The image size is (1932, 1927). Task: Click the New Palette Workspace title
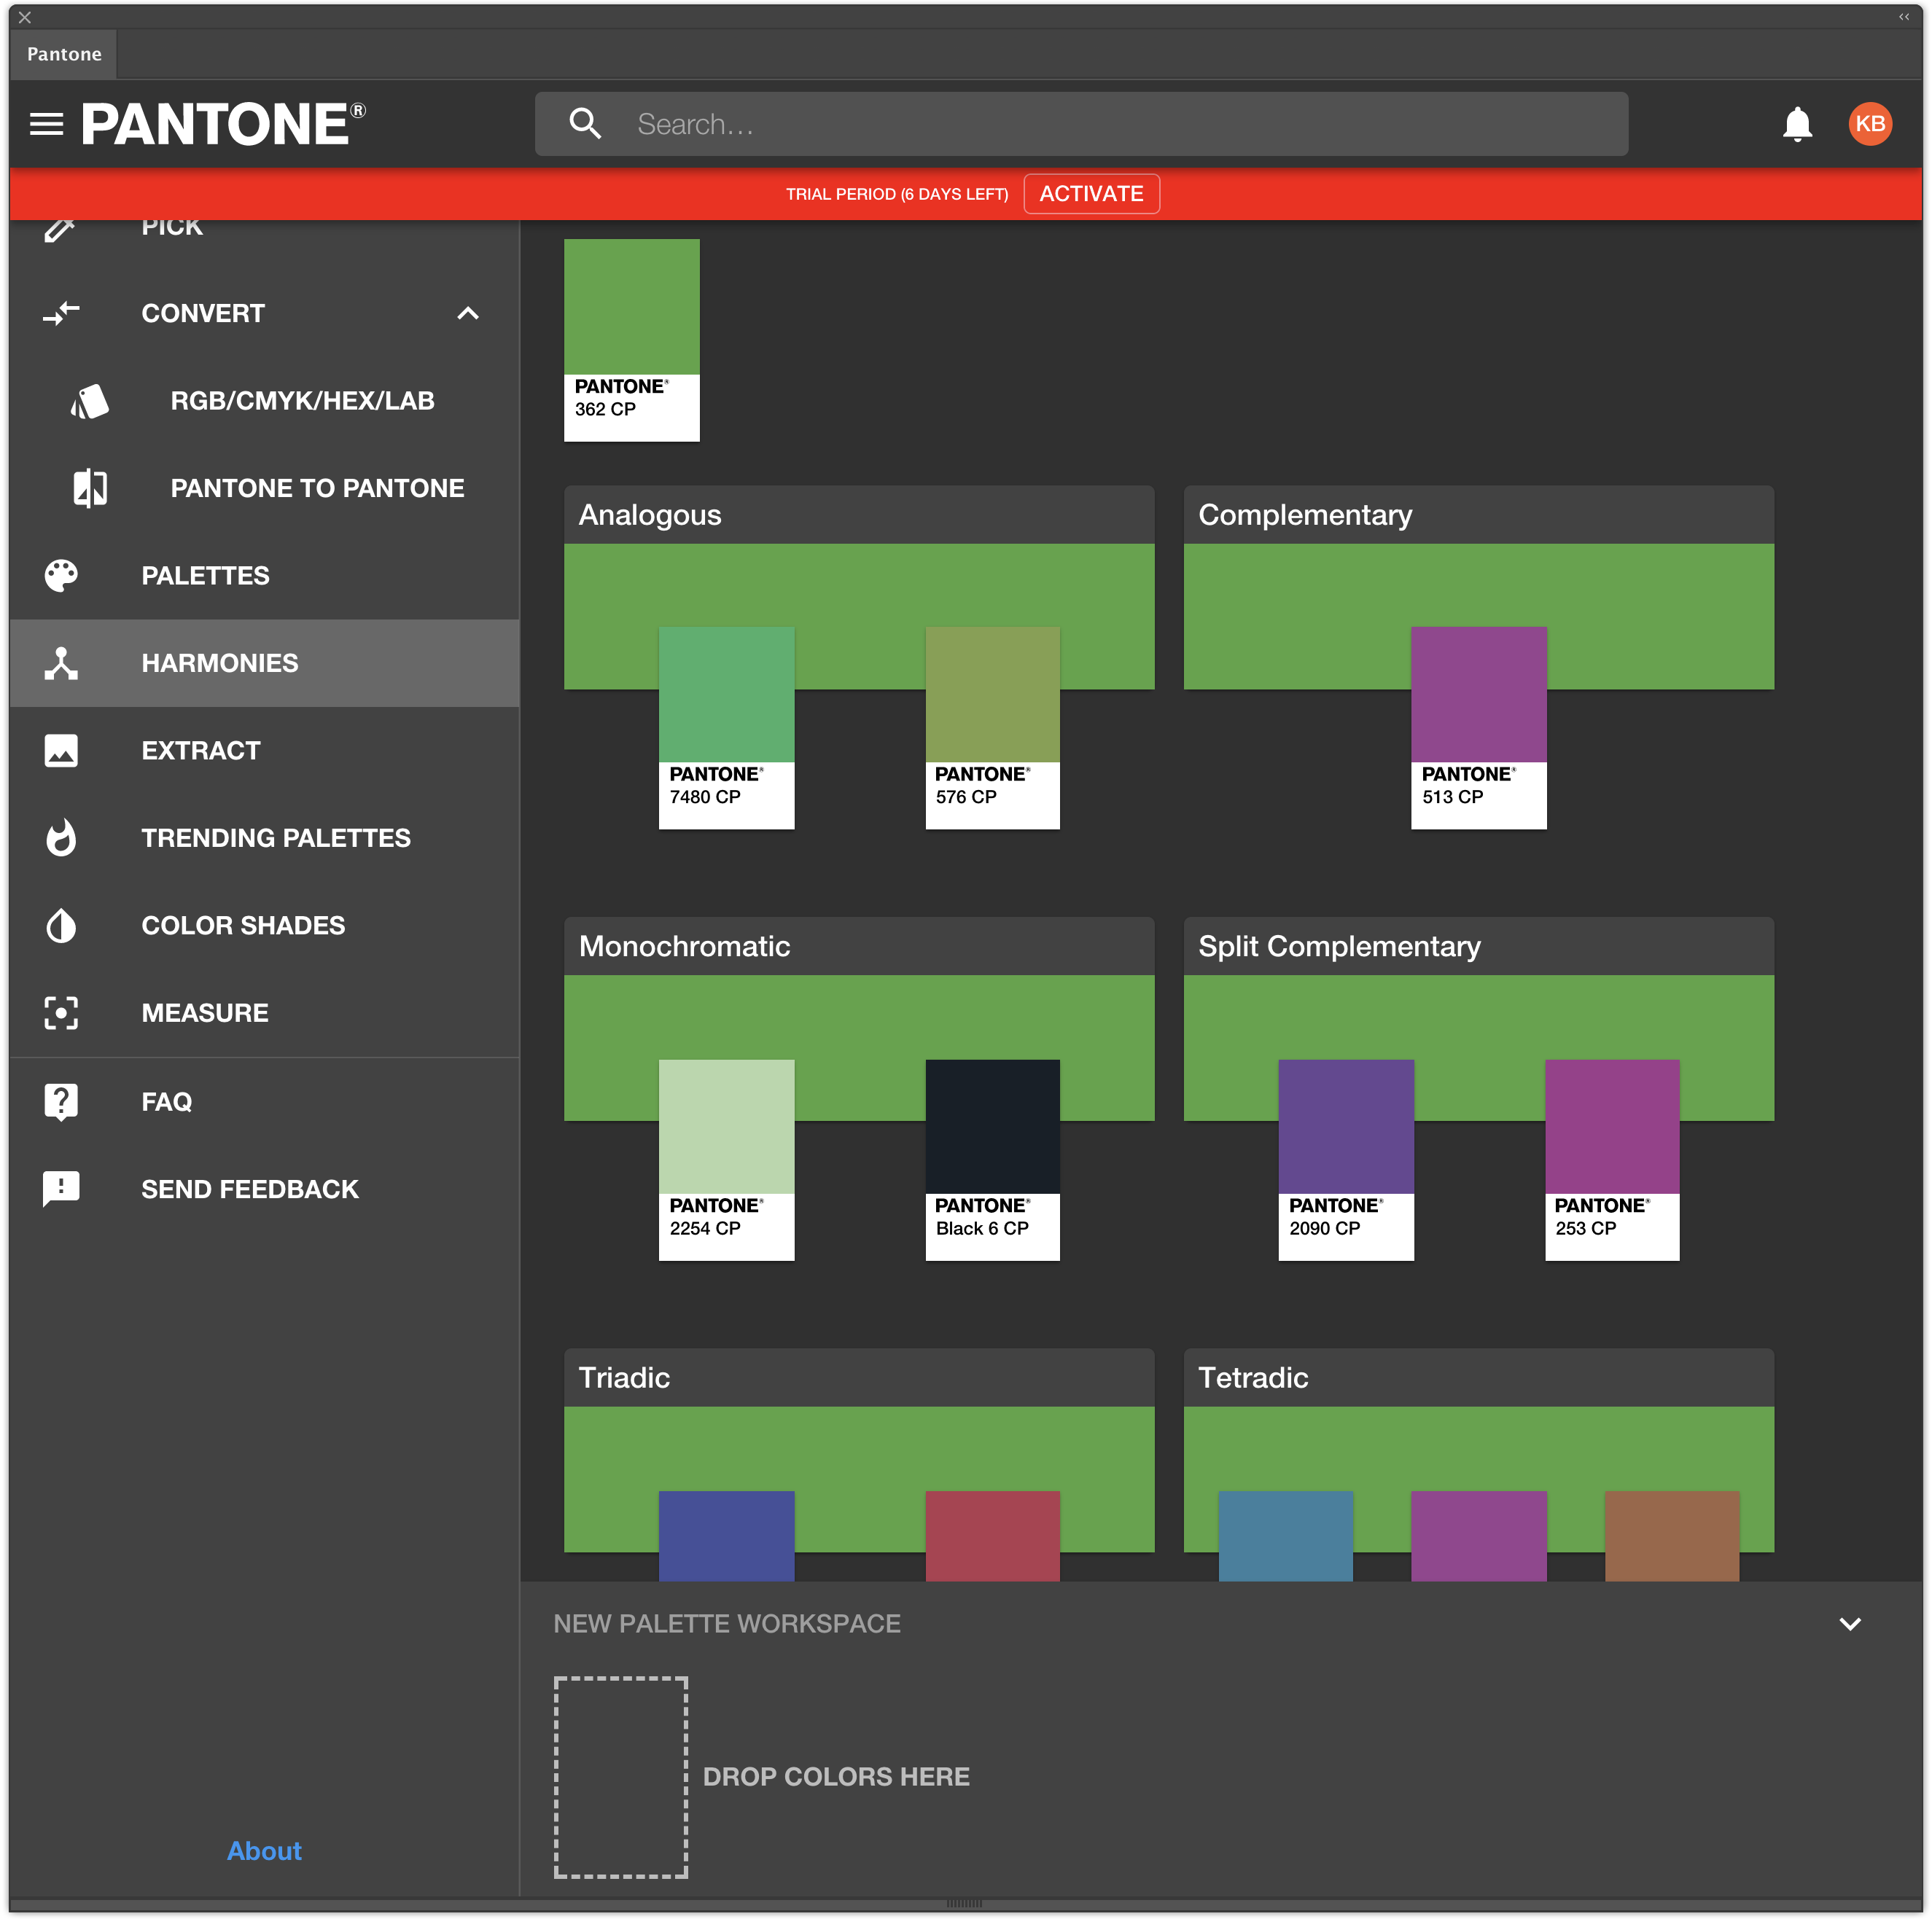(x=727, y=1624)
